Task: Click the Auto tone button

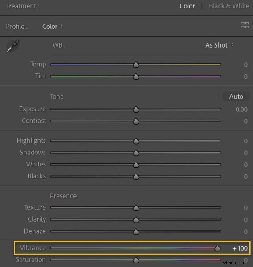Action: [236, 97]
